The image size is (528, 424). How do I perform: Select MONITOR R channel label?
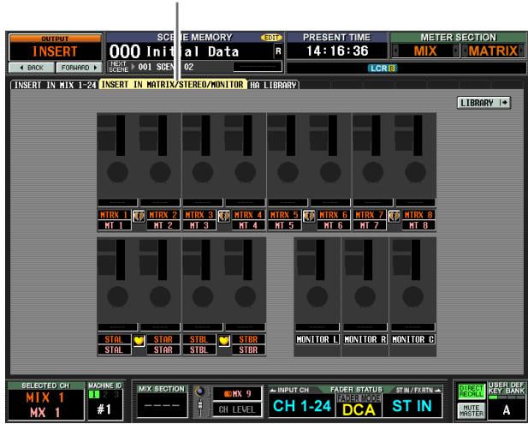click(365, 339)
